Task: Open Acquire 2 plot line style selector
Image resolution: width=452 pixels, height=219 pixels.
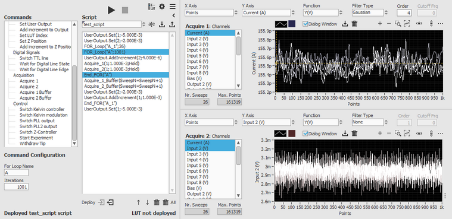Action: pos(280,134)
